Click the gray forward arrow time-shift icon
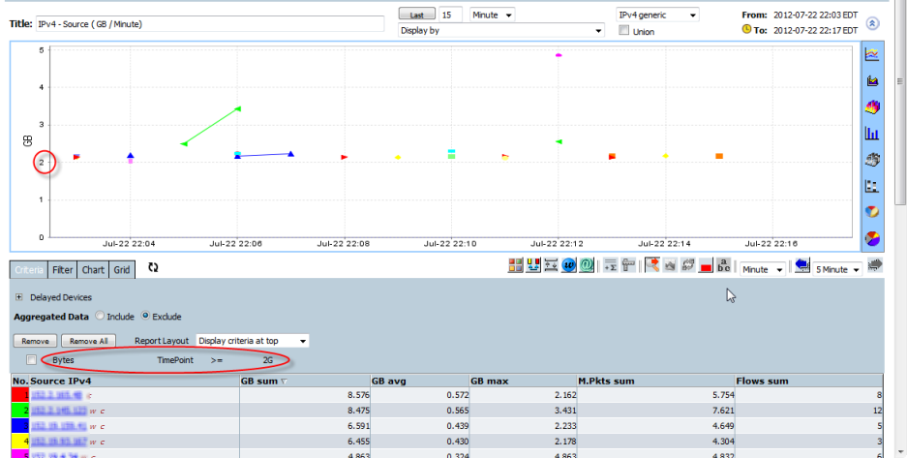Image resolution: width=907 pixels, height=458 pixels. (x=876, y=265)
